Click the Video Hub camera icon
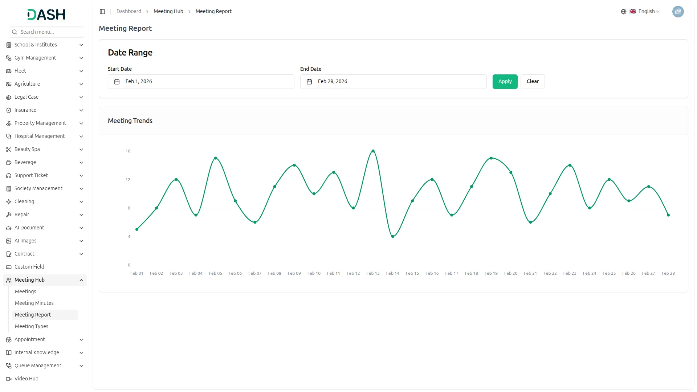Viewport: 697px width, 392px height. pos(9,379)
